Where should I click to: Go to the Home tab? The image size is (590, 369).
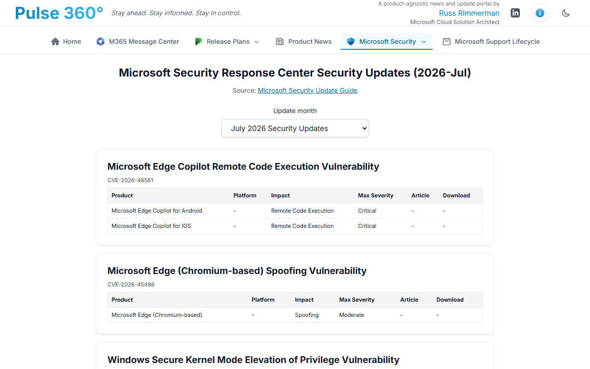pyautogui.click(x=66, y=42)
